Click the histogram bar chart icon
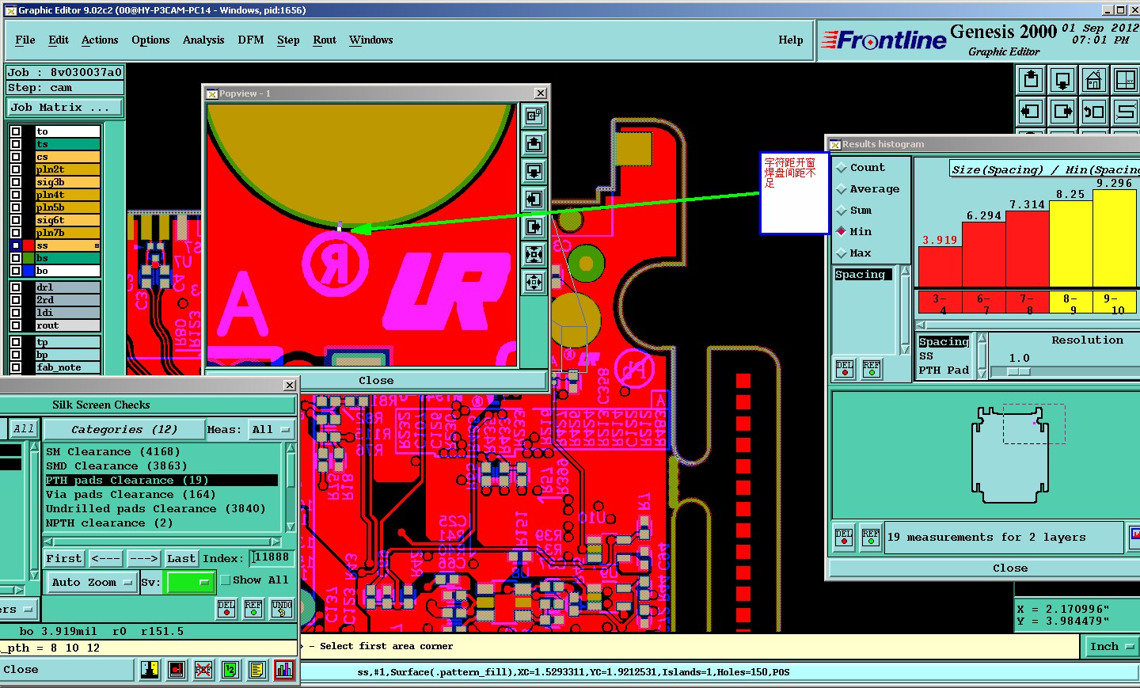 (284, 670)
